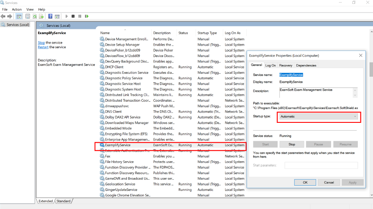Switch to the Log On tab
373x209 pixels.
tap(271, 66)
